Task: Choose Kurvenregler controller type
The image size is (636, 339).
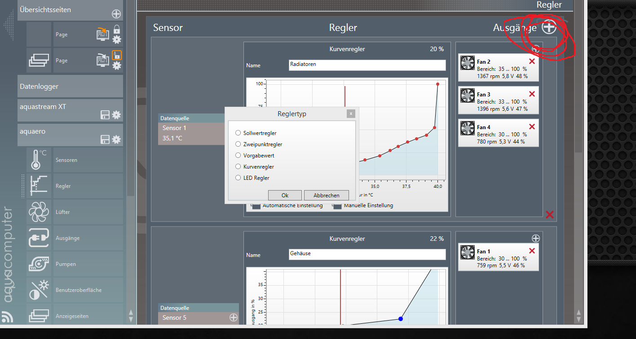Action: tap(238, 167)
